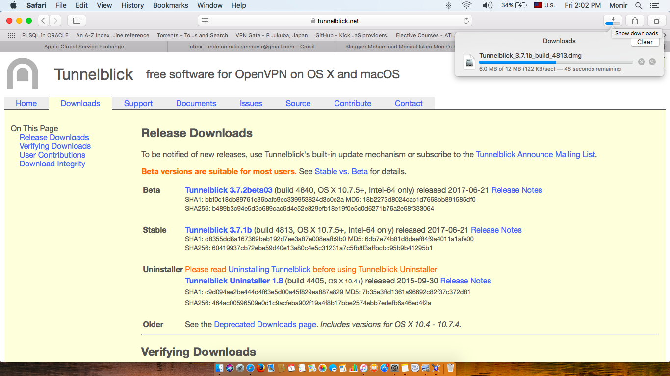This screenshot has width=670, height=376.
Task: Open the Bookmarks menu
Action: [171, 5]
